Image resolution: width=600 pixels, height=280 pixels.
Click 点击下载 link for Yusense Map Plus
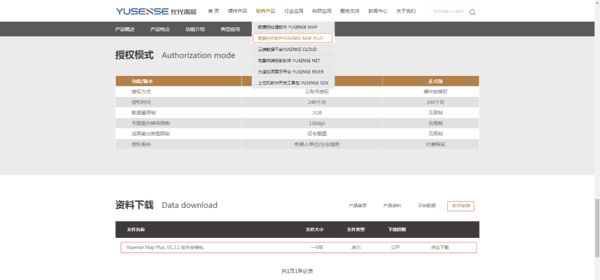pos(439,247)
